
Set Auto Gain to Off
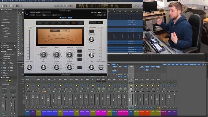(x=79, y=51)
